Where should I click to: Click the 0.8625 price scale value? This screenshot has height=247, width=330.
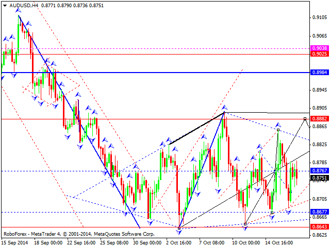tap(320, 235)
